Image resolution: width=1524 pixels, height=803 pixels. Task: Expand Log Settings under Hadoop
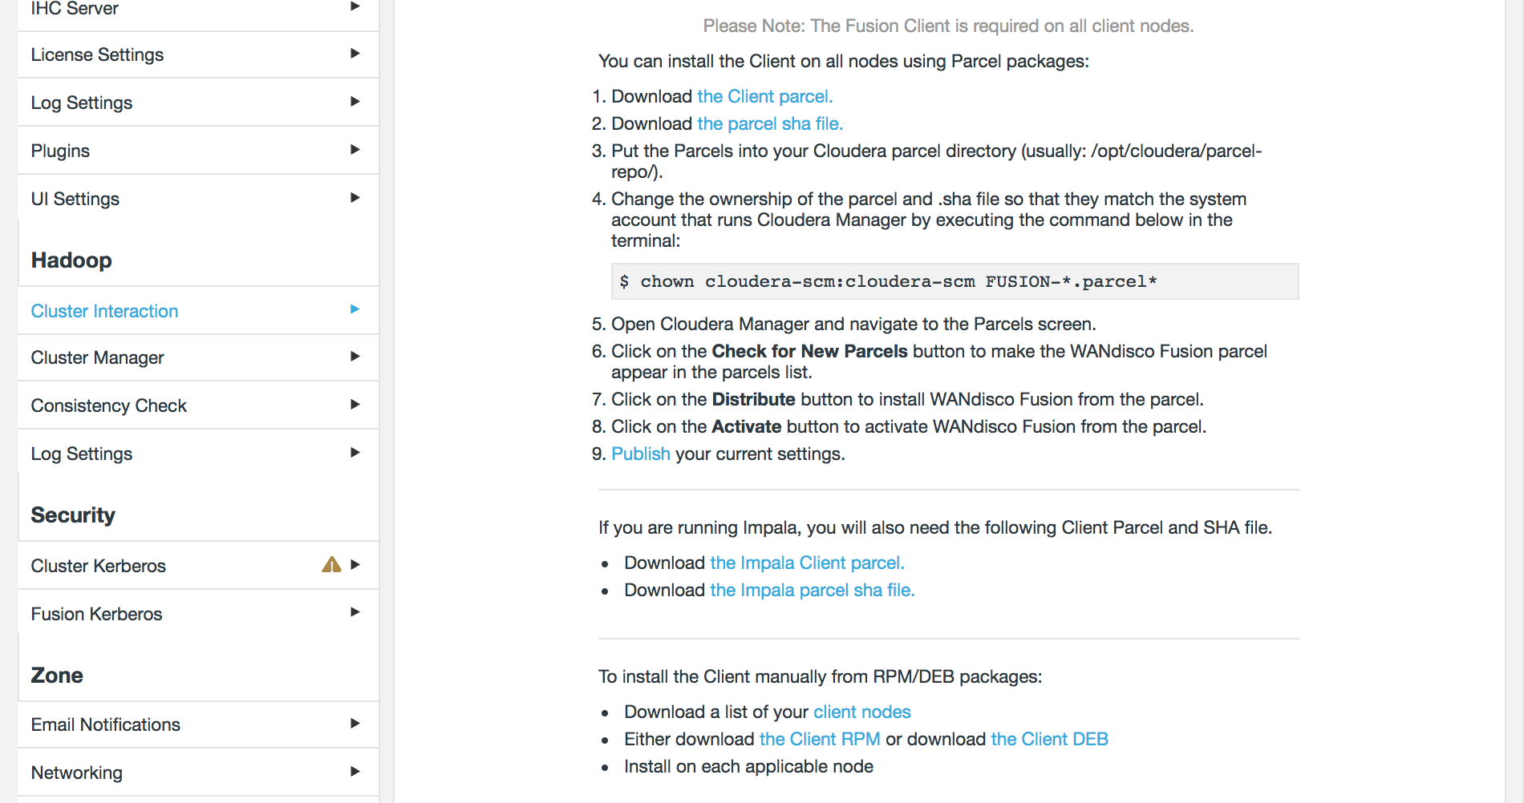pos(355,453)
